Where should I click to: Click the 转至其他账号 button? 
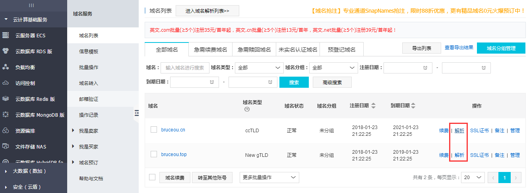coord(212,178)
